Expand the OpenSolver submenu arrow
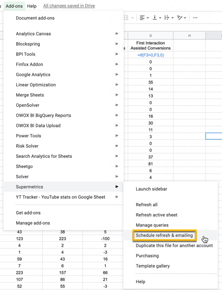This screenshot has height=290, width=222. (x=117, y=105)
